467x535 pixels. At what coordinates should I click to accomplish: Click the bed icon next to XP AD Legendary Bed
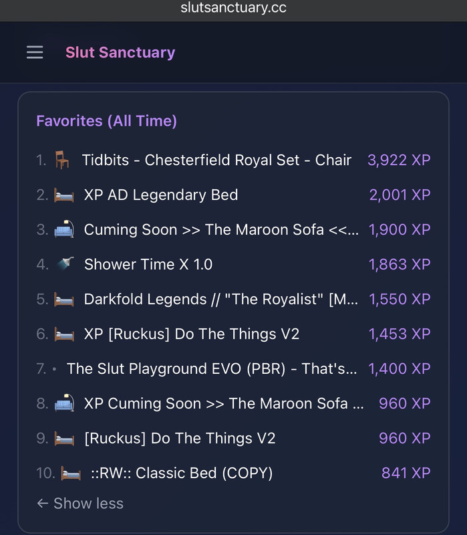[64, 196]
